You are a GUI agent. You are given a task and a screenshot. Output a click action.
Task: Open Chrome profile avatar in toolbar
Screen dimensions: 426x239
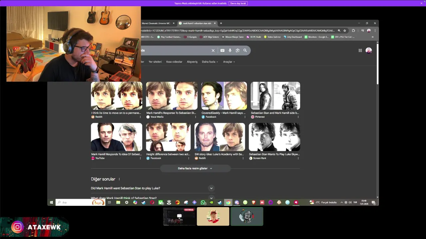[369, 31]
